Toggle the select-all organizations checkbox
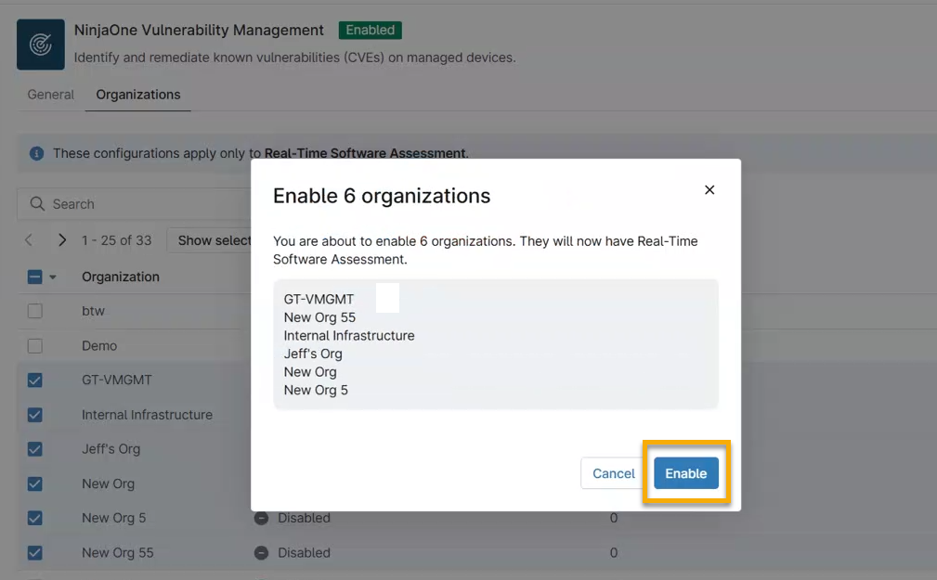This screenshot has height=580, width=937. (34, 277)
